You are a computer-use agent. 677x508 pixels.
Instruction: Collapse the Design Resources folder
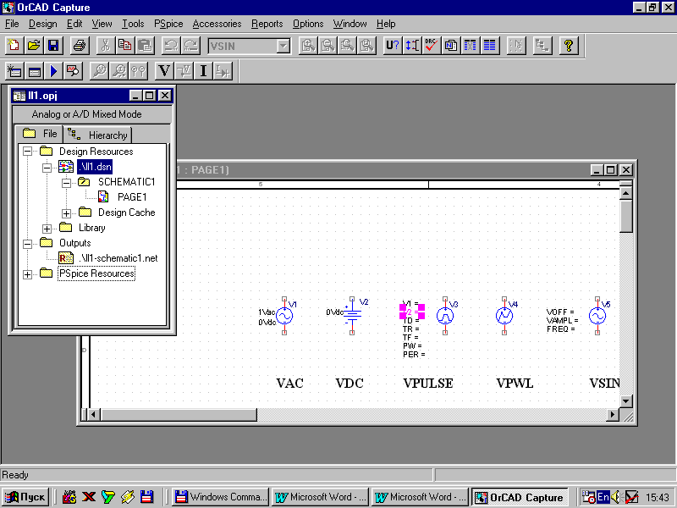click(27, 152)
